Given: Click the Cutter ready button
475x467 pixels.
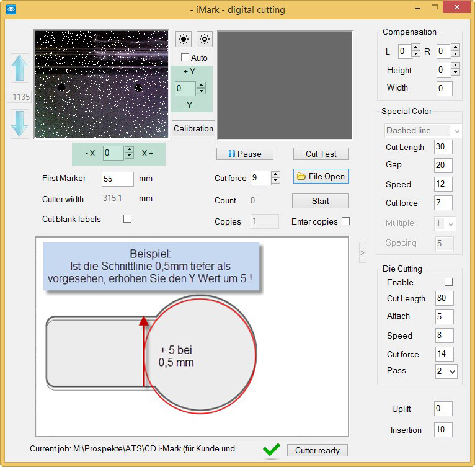Looking at the screenshot, I should (x=317, y=450).
